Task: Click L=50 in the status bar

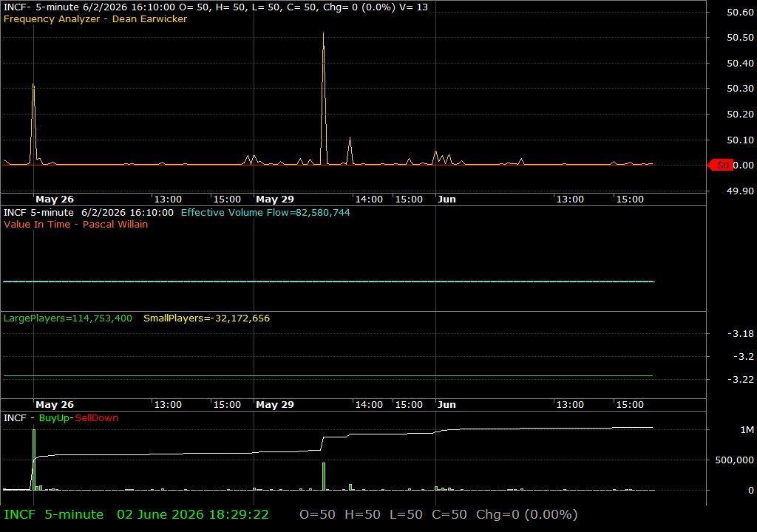Action: click(x=406, y=514)
